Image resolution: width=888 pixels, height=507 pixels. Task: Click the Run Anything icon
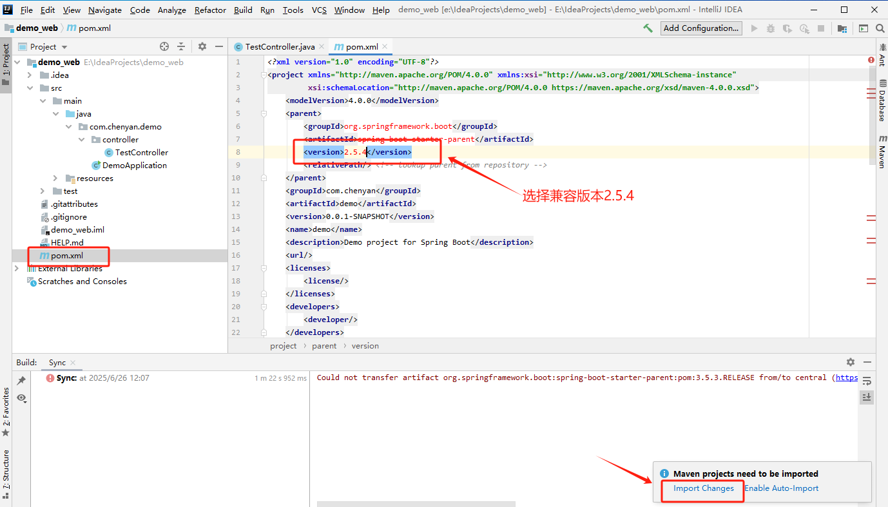pyautogui.click(x=864, y=28)
